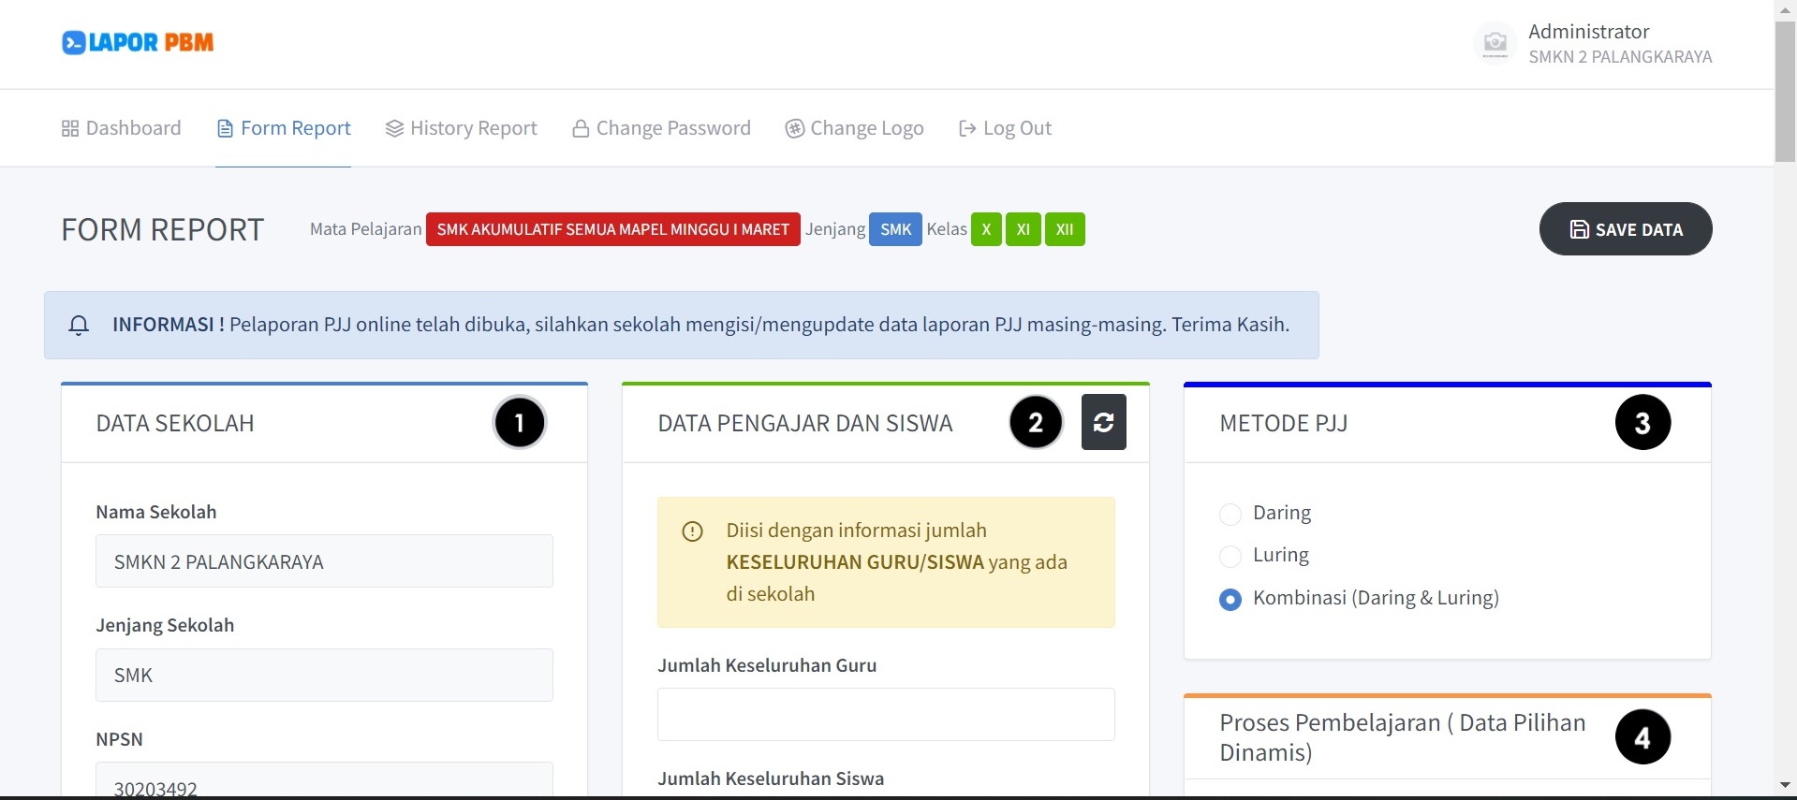
Task: Select the Luring radio option
Action: (1230, 556)
